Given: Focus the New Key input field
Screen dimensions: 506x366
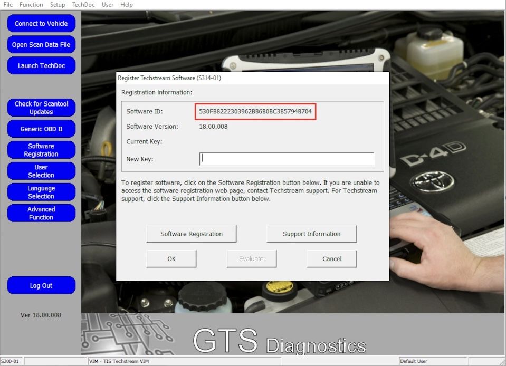Looking at the screenshot, I should click(x=287, y=159).
